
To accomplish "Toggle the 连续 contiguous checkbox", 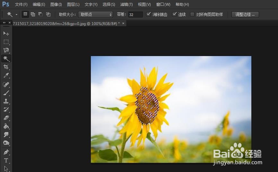I will tap(174, 14).
